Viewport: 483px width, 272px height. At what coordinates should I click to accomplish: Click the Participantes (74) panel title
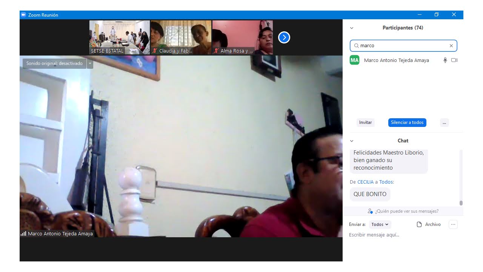point(403,28)
